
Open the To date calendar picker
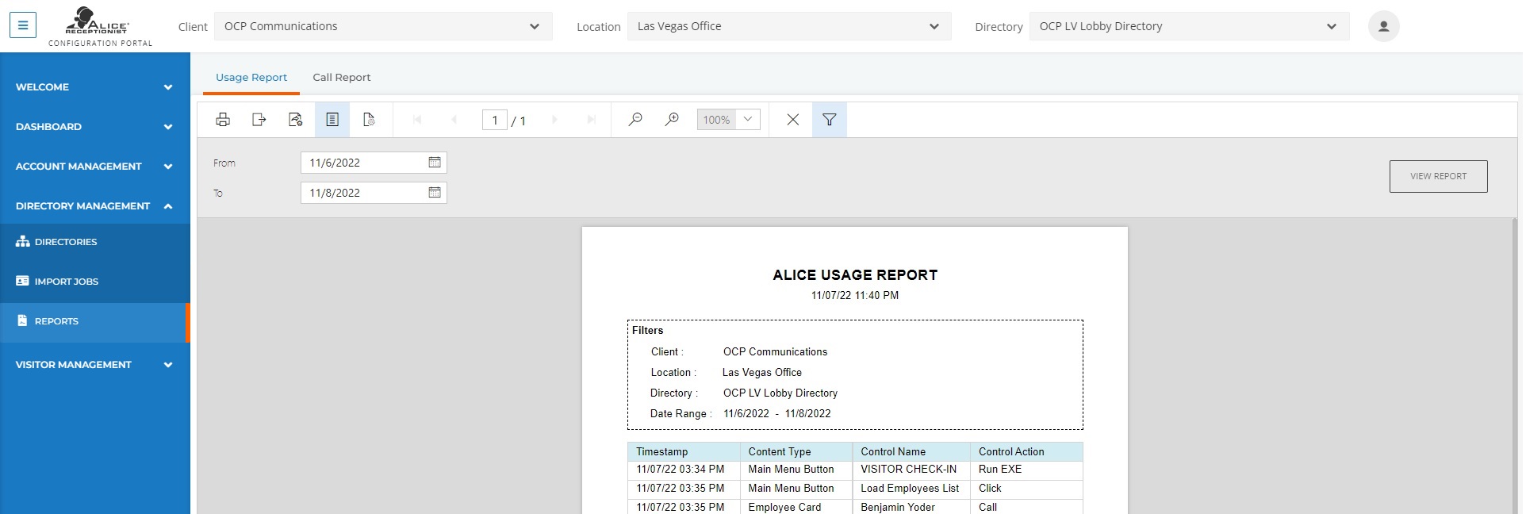point(435,193)
